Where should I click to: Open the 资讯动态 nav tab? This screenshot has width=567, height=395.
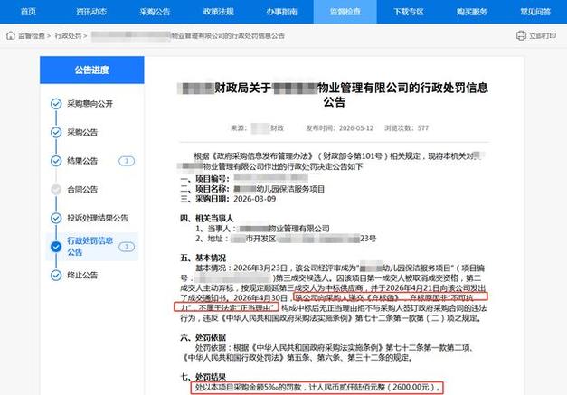click(91, 12)
